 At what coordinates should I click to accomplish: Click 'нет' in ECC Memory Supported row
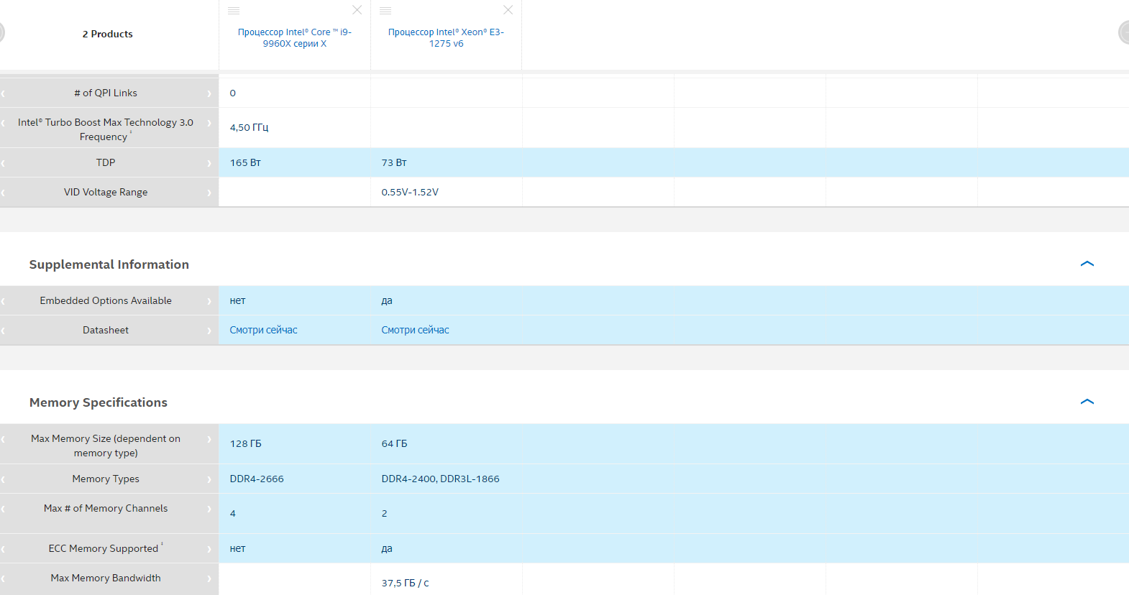(x=237, y=548)
